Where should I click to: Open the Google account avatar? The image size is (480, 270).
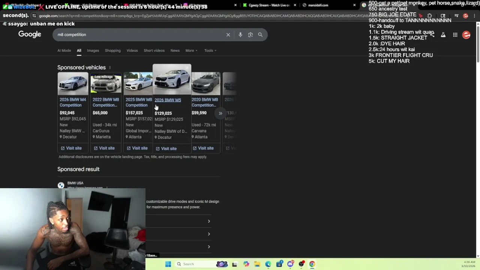pyautogui.click(x=466, y=35)
